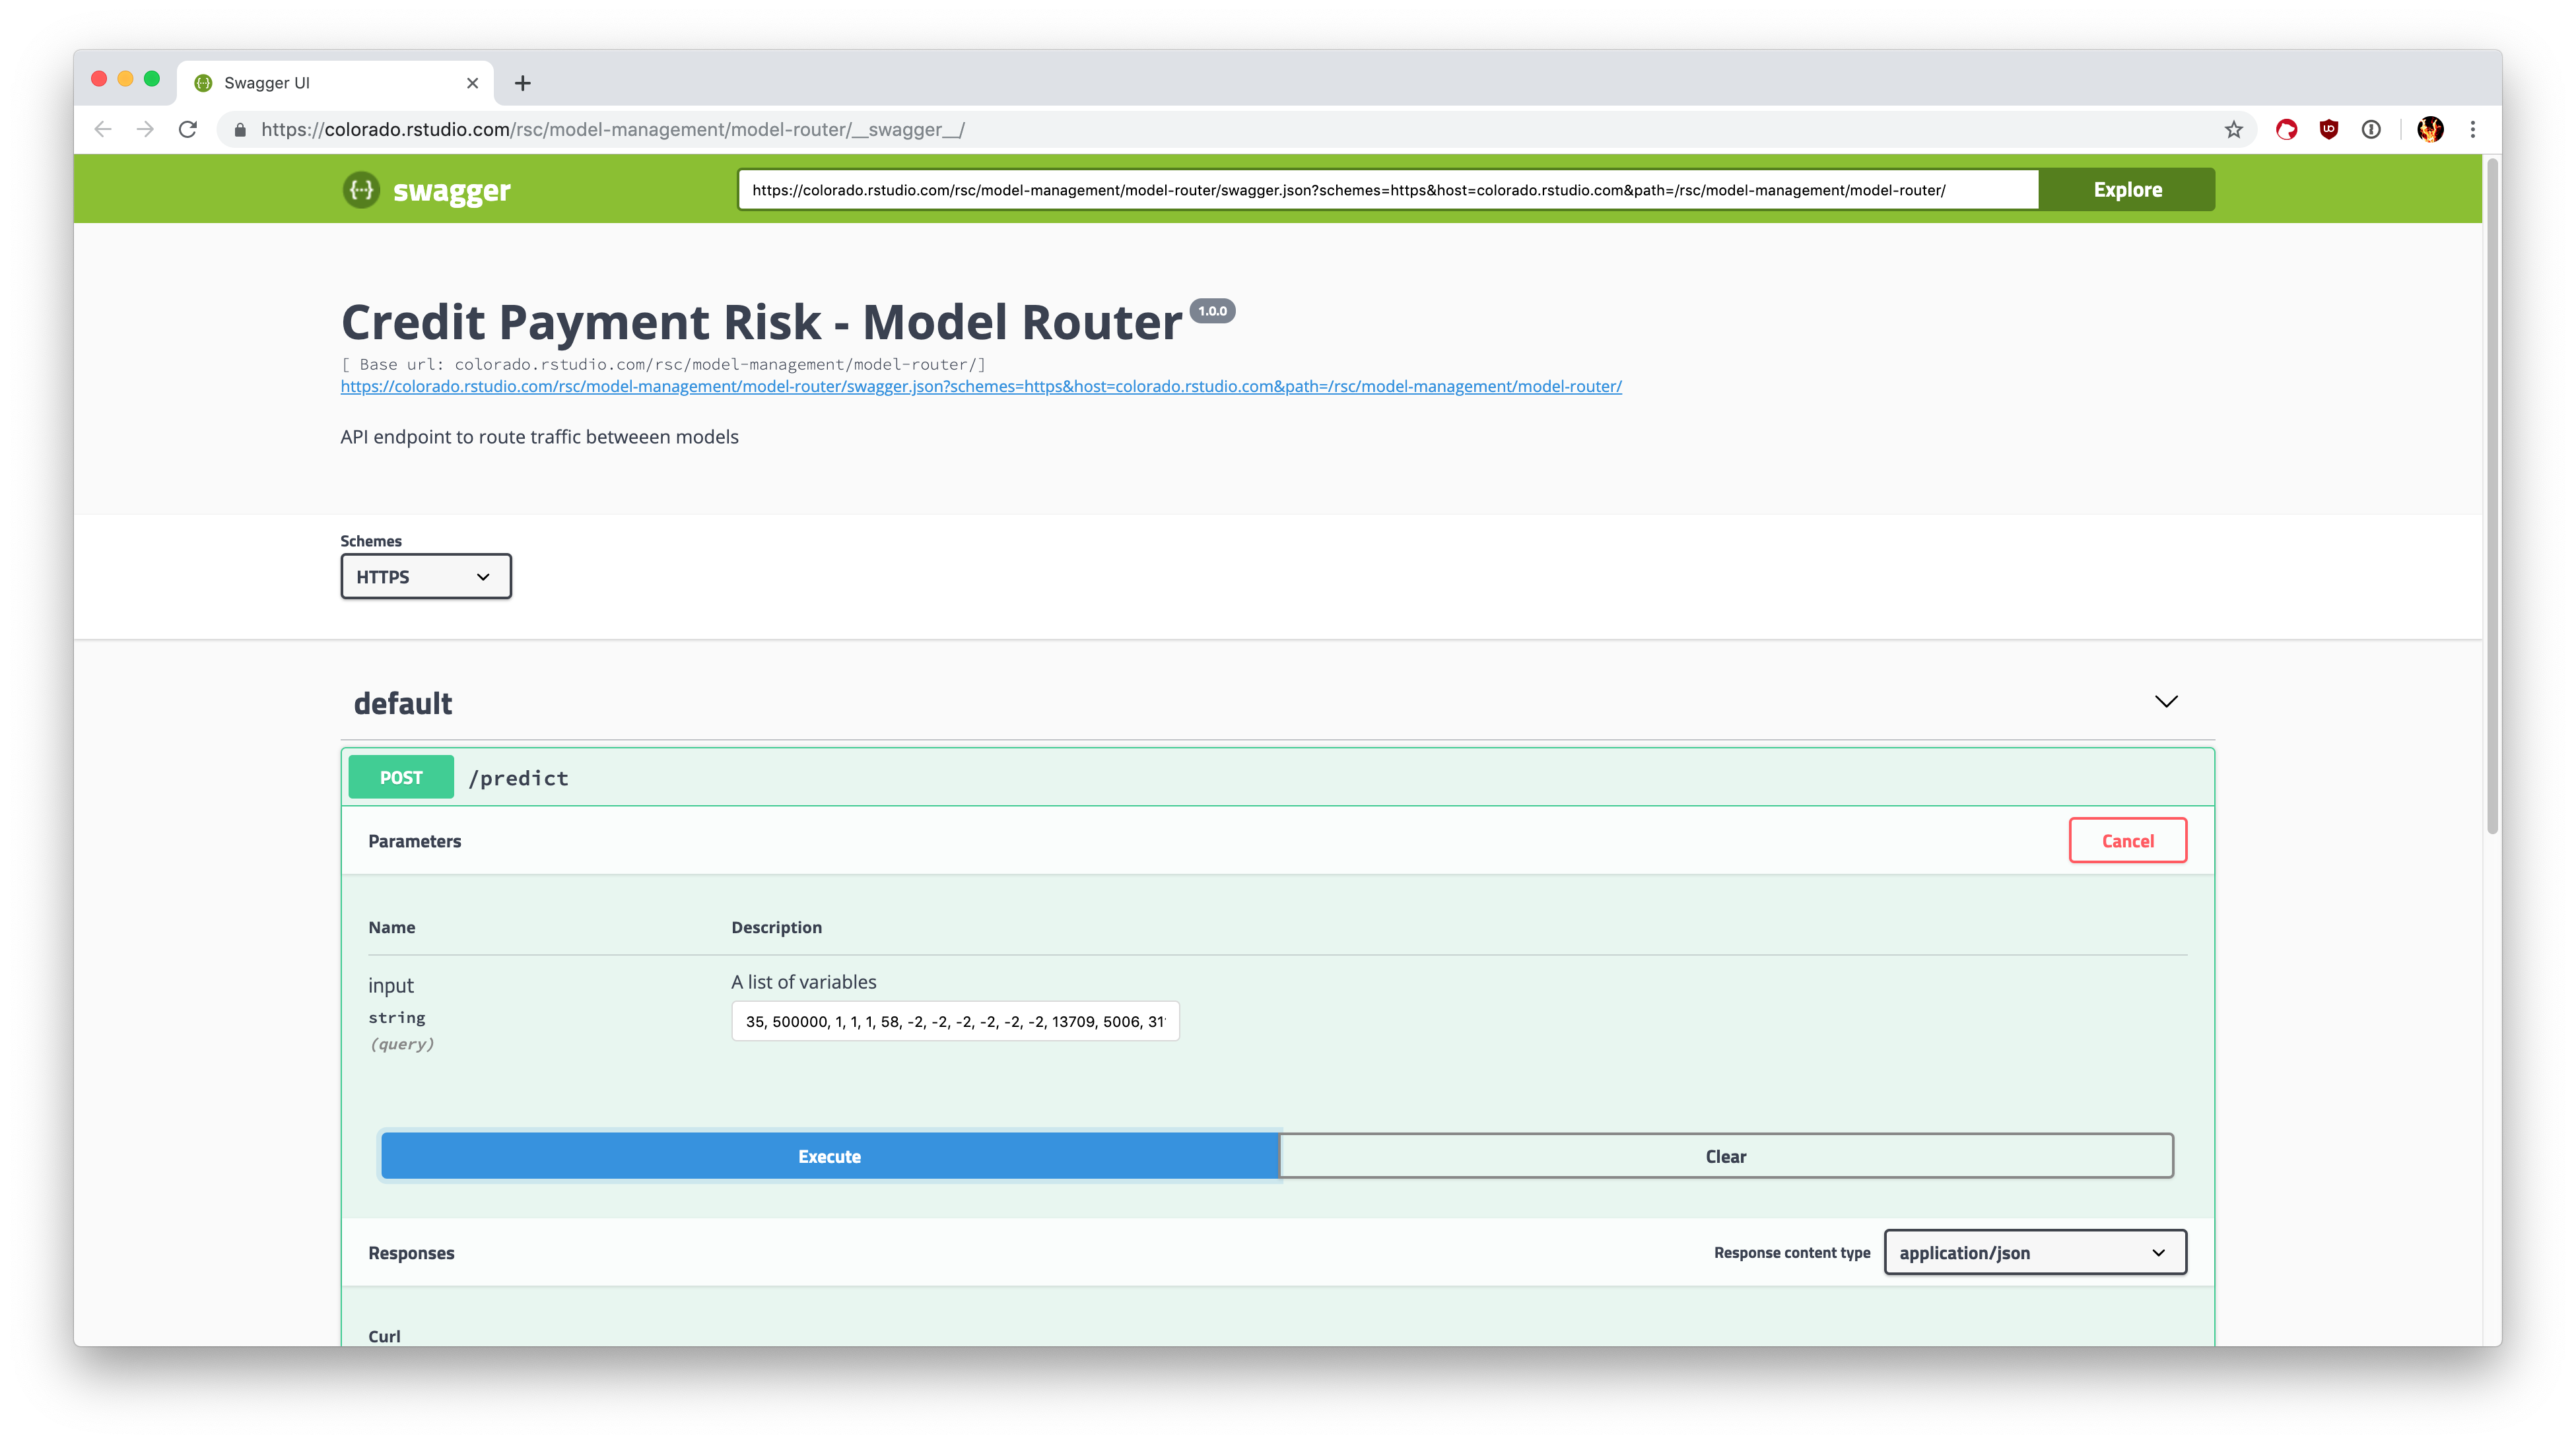2576x1444 pixels.
Task: Click the 1.0.0 version badge
Action: tap(1212, 311)
